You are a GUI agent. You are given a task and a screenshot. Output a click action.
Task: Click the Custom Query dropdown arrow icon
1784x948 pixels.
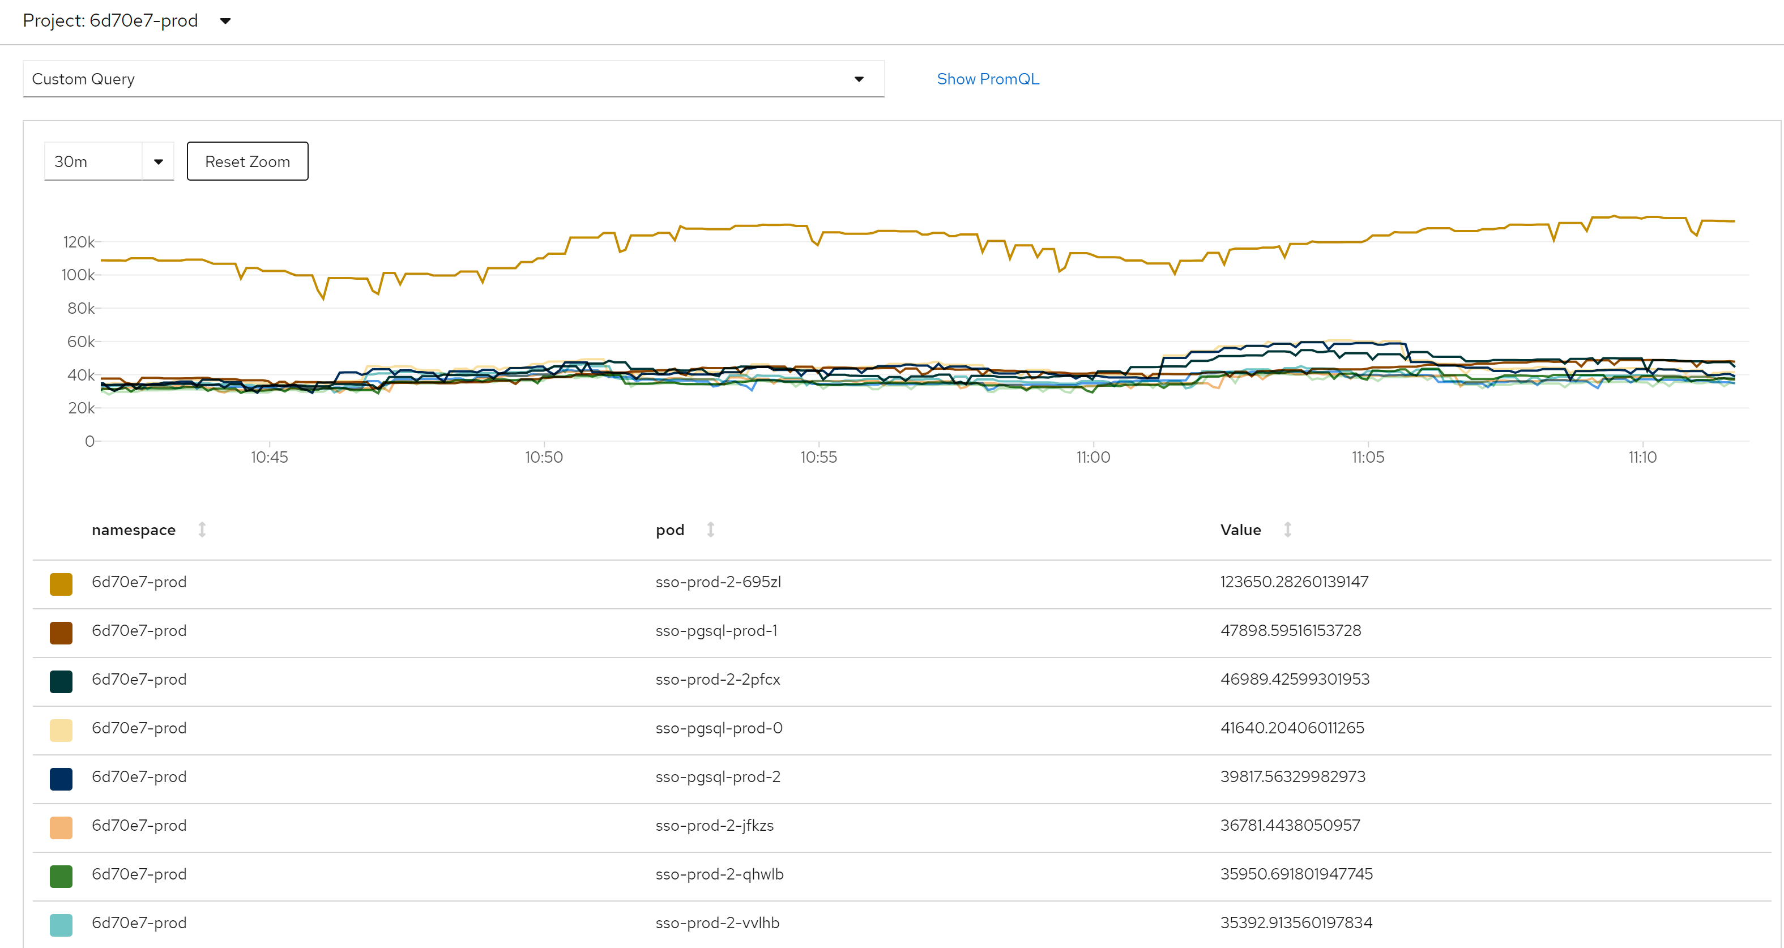(x=859, y=79)
